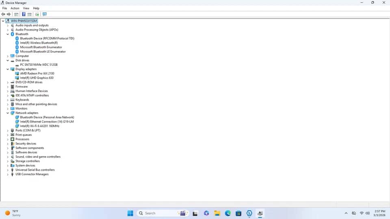Image resolution: width=390 pixels, height=219 pixels.
Task: Select Microsoft Bluetooth Enumerator
Action: (41, 47)
